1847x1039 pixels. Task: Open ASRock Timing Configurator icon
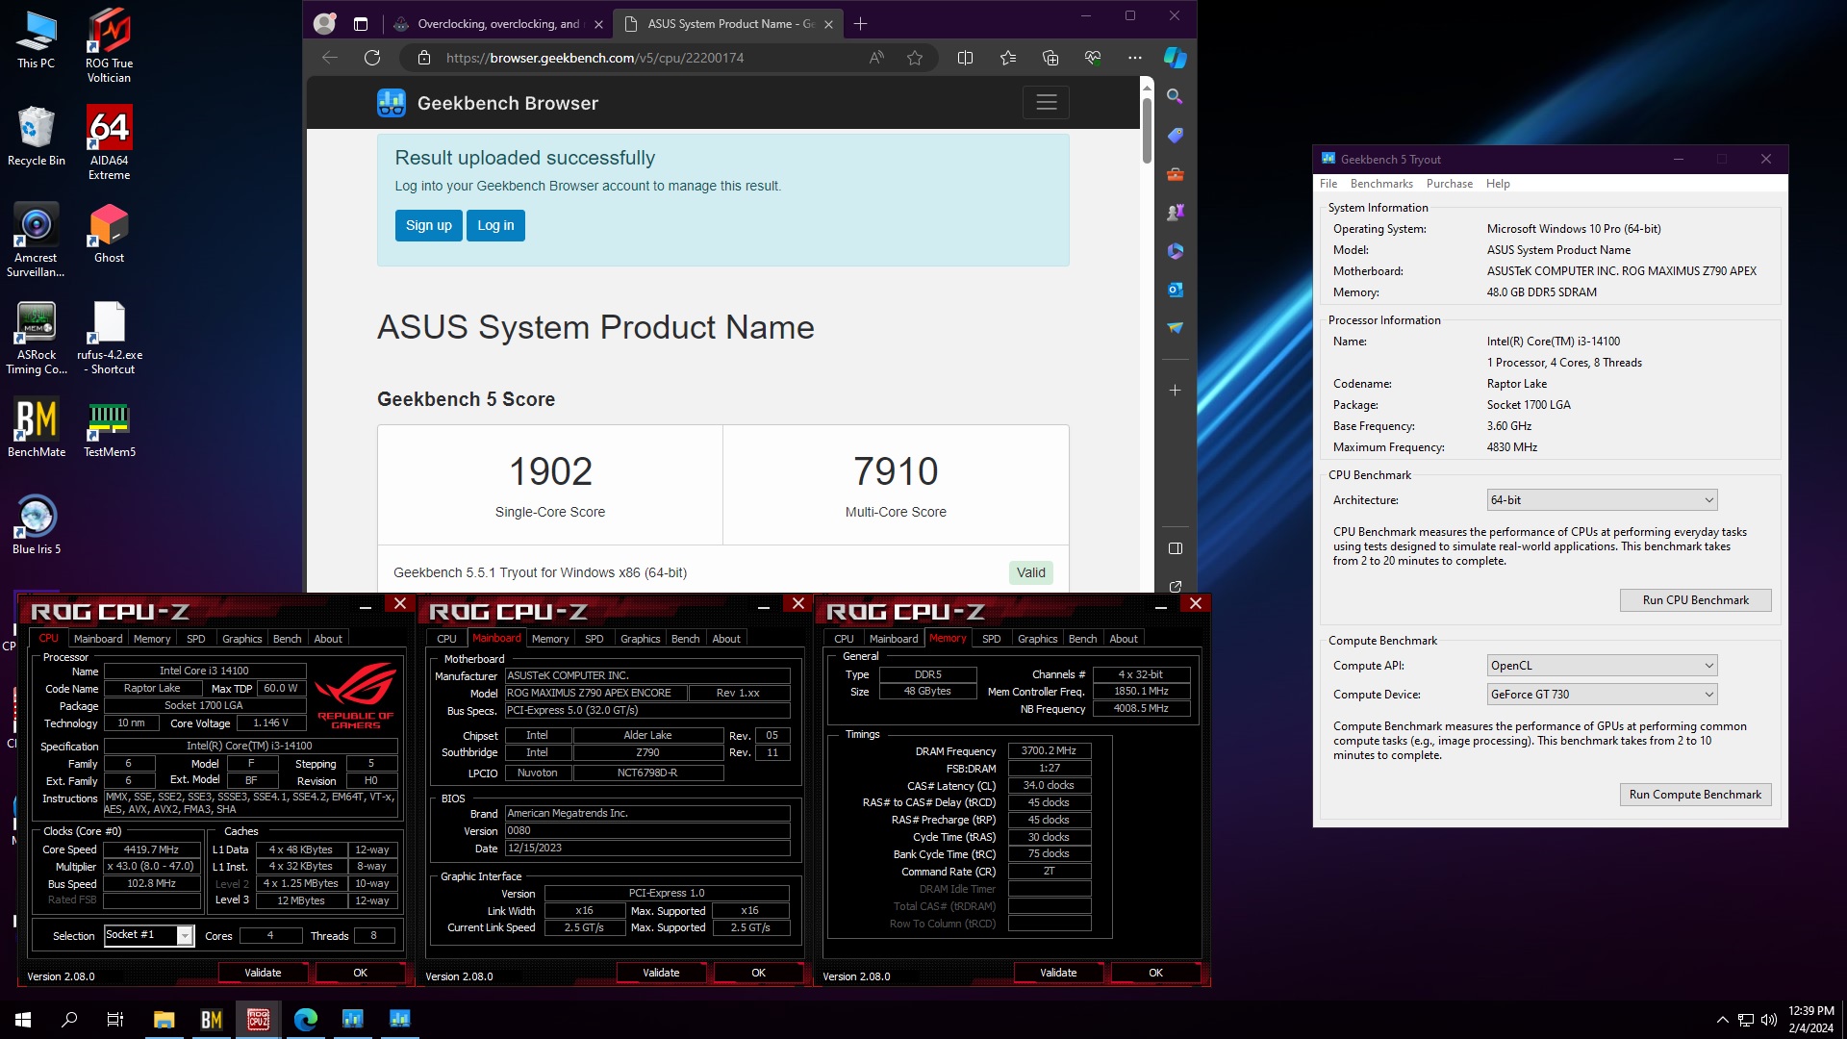coord(36,337)
